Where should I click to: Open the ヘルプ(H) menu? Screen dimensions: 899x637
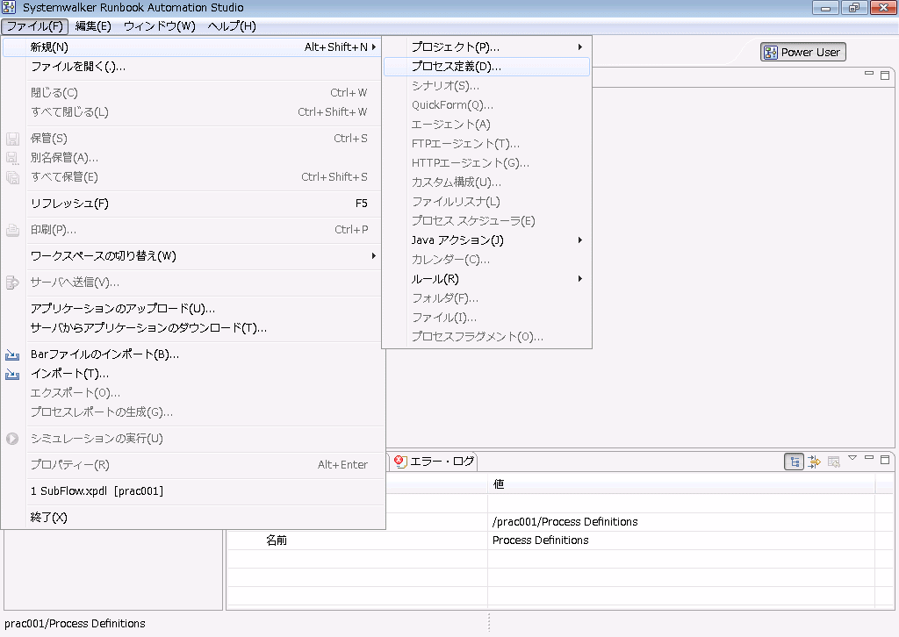tap(232, 26)
